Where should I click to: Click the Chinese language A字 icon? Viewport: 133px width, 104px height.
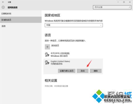pos(47,55)
